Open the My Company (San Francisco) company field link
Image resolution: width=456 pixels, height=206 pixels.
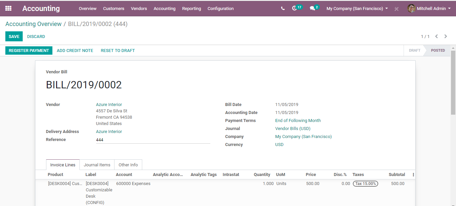coord(303,137)
